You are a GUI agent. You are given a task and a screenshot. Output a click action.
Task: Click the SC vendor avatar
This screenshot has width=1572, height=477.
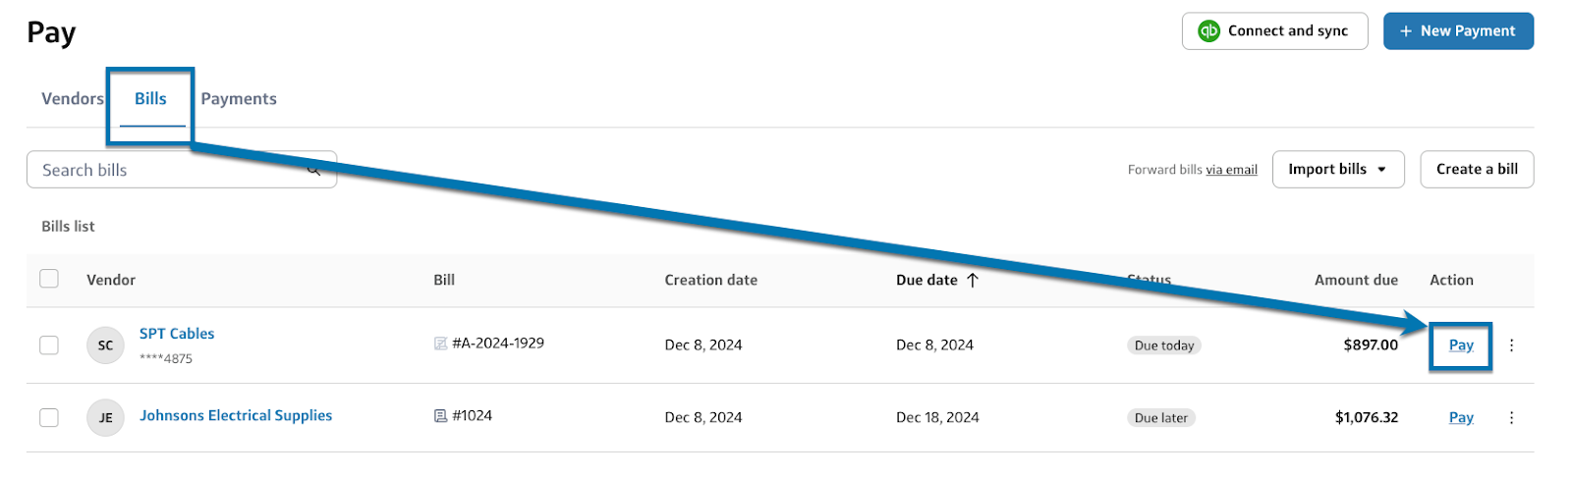[105, 345]
